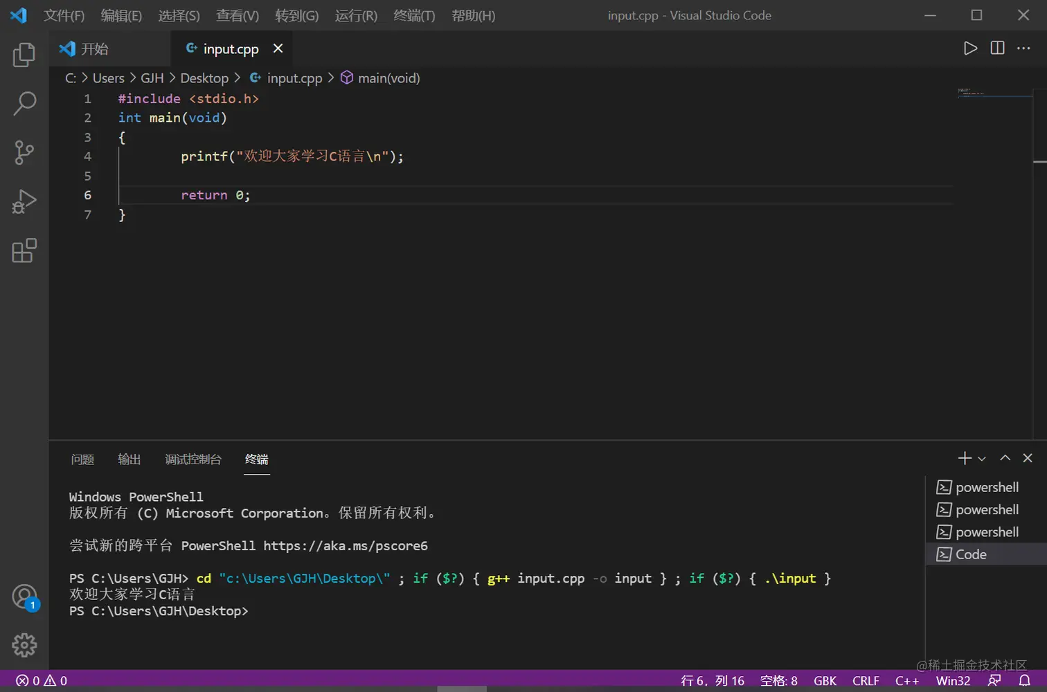Add a new terminal with plus icon

click(x=965, y=458)
